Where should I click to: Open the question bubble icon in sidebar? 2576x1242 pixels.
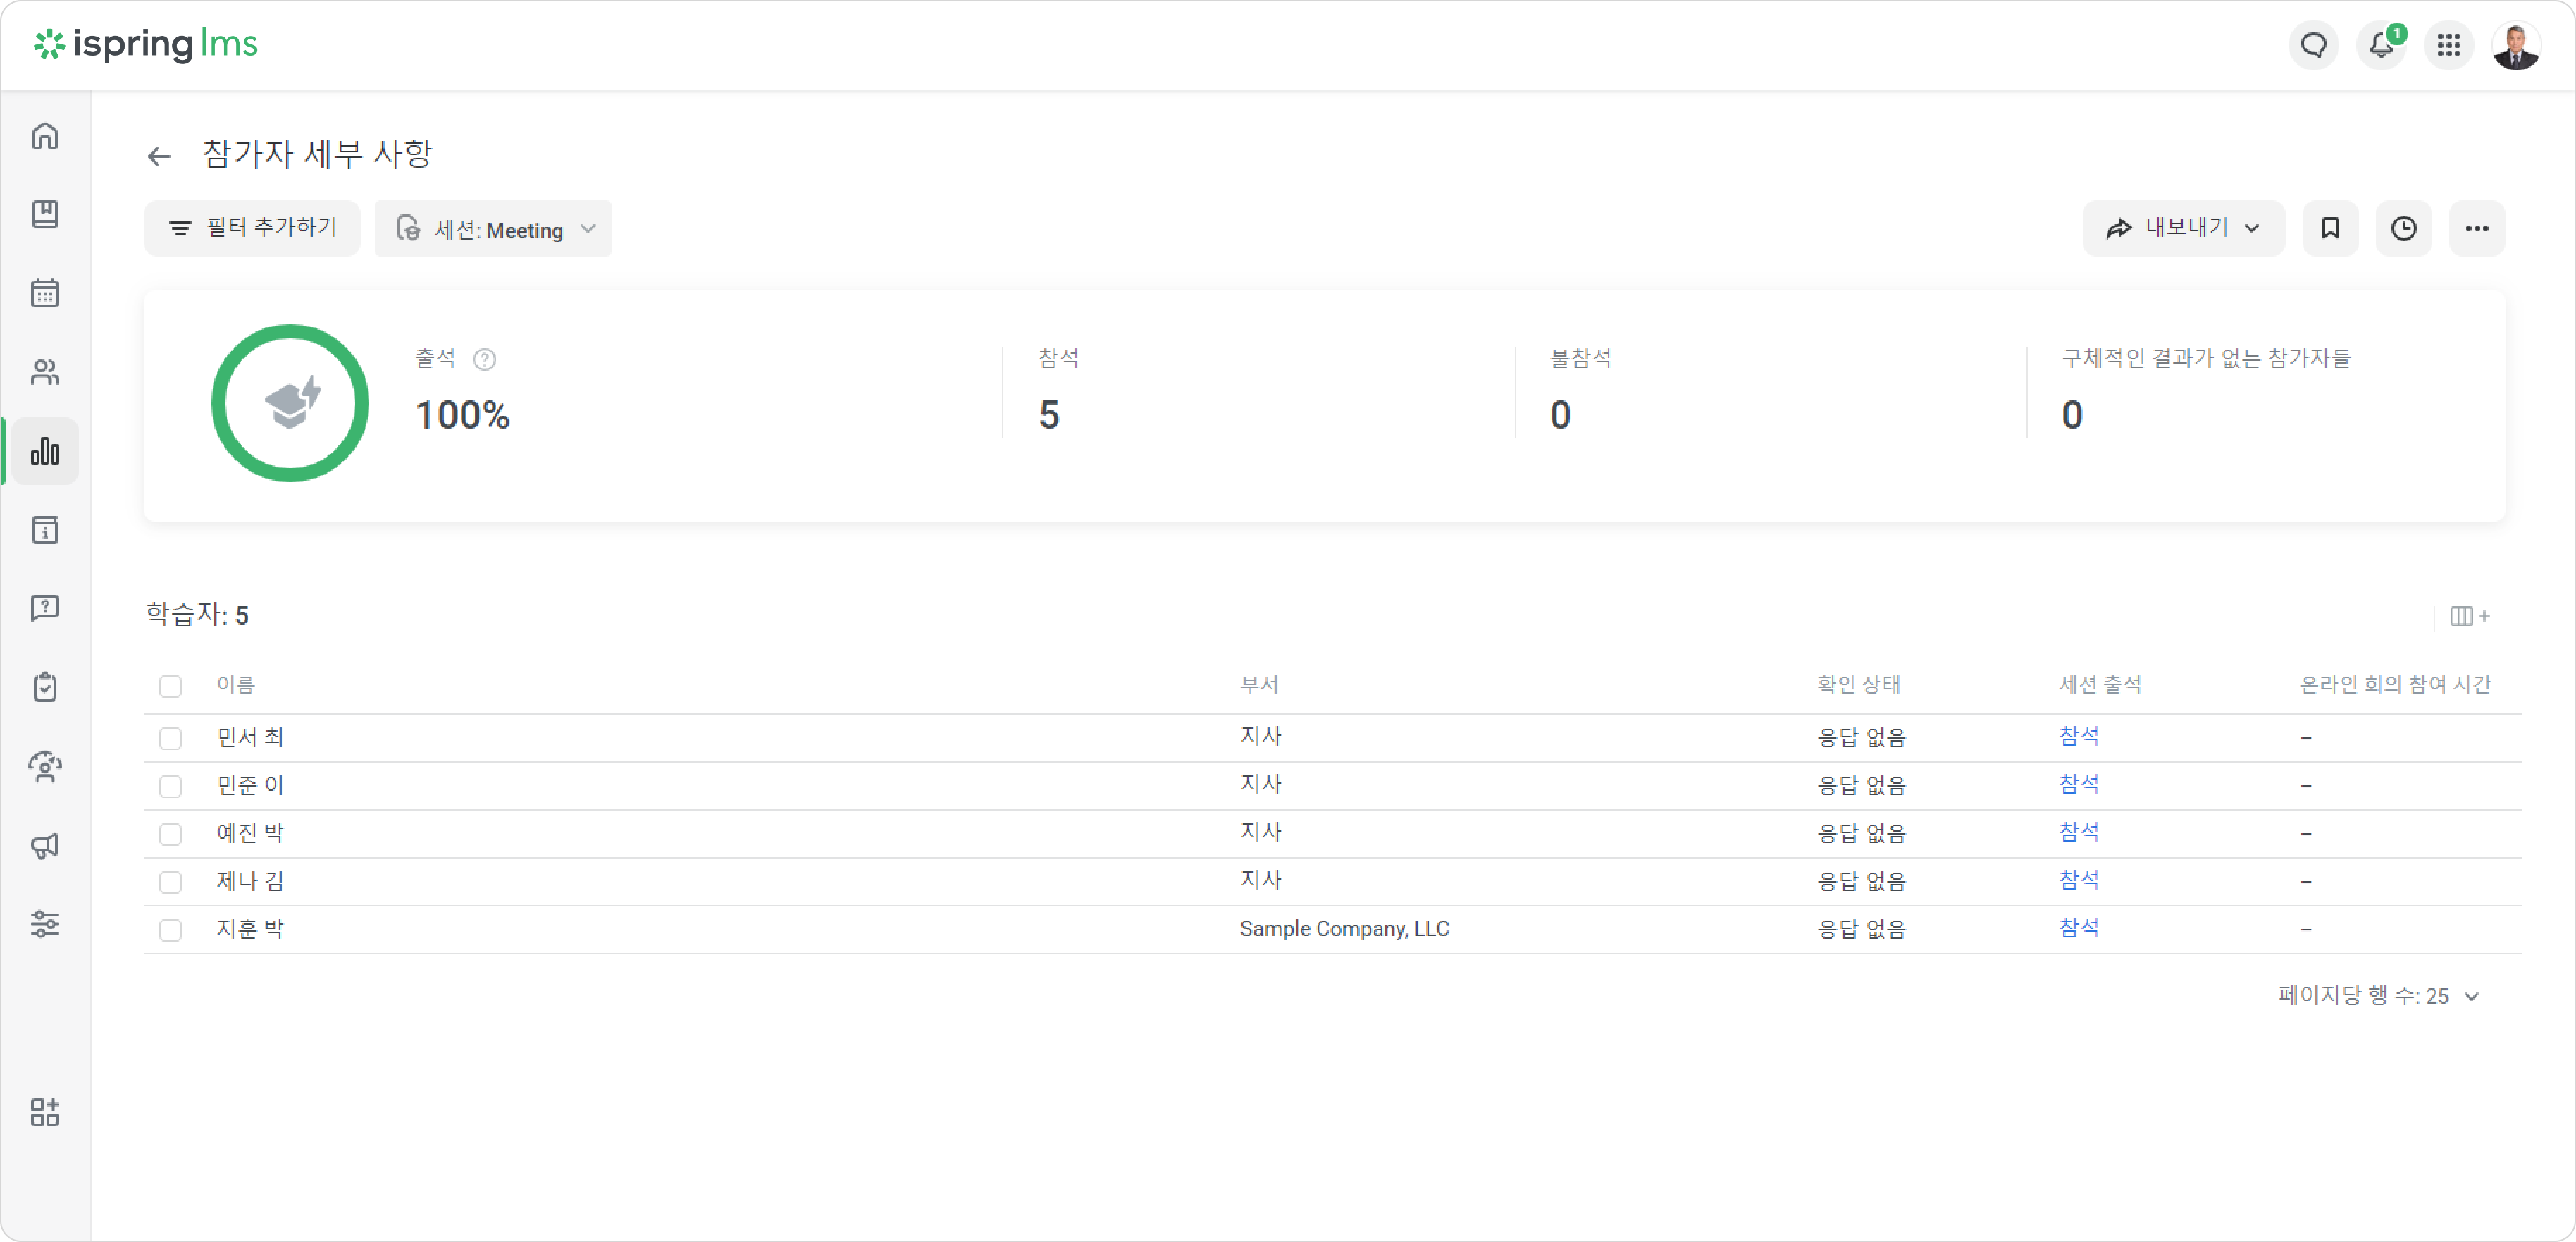coord(45,609)
